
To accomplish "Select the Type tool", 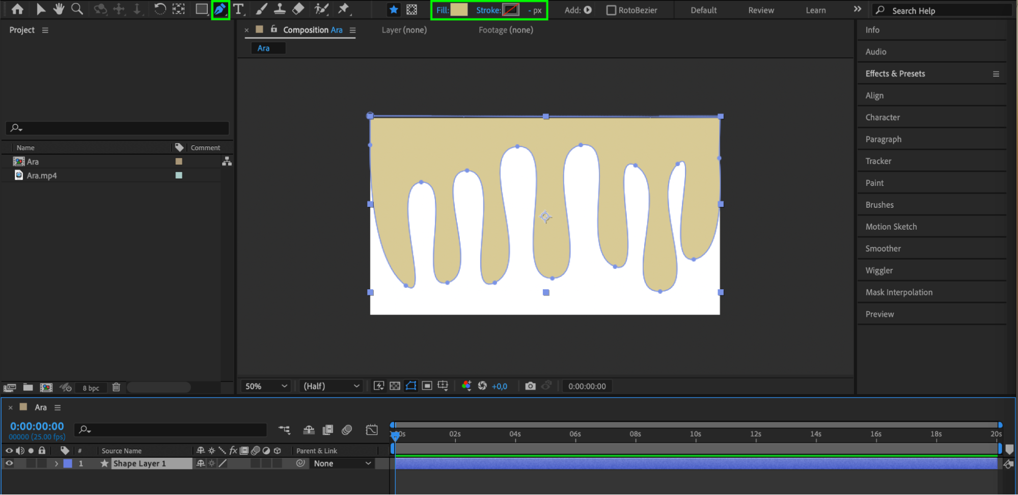I will coord(238,10).
